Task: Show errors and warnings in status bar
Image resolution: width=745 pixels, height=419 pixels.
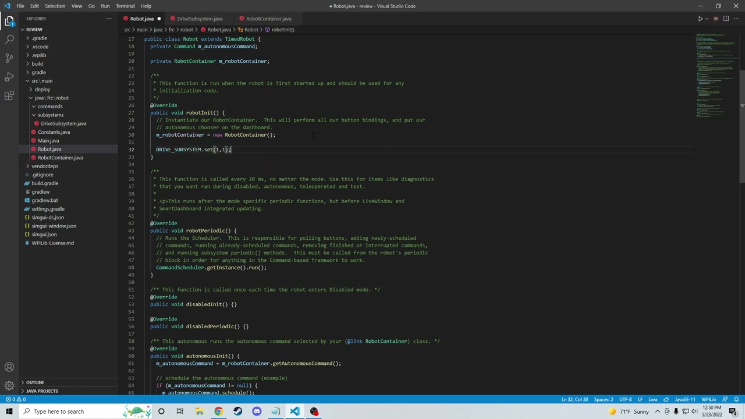Action: coord(16,399)
